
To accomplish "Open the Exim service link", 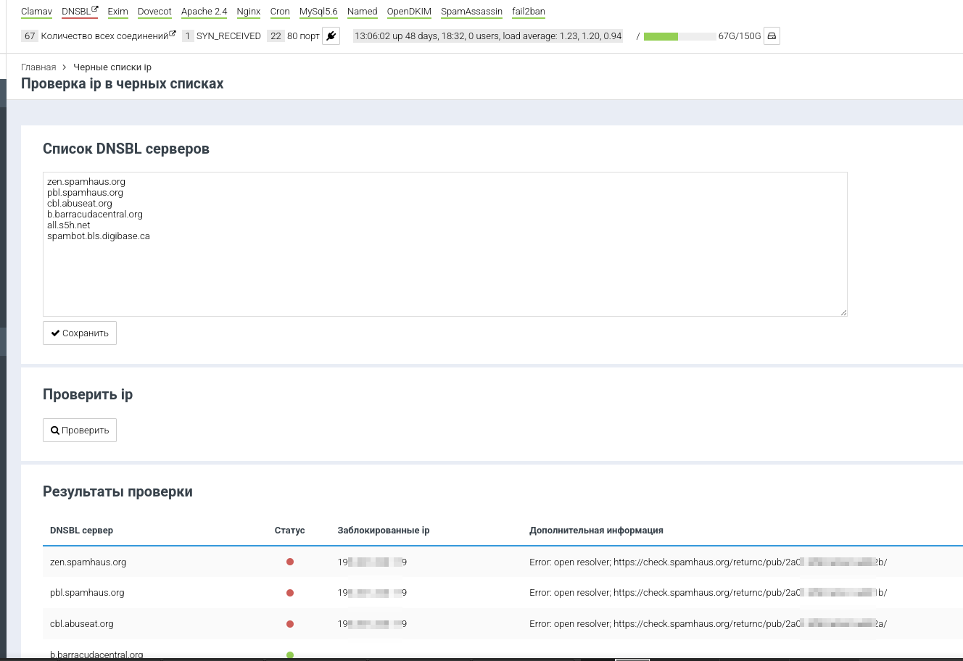I will click(117, 12).
